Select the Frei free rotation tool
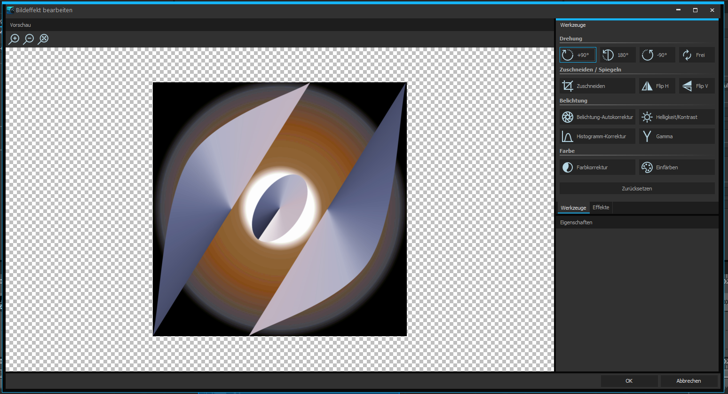This screenshot has width=728, height=394. [696, 55]
